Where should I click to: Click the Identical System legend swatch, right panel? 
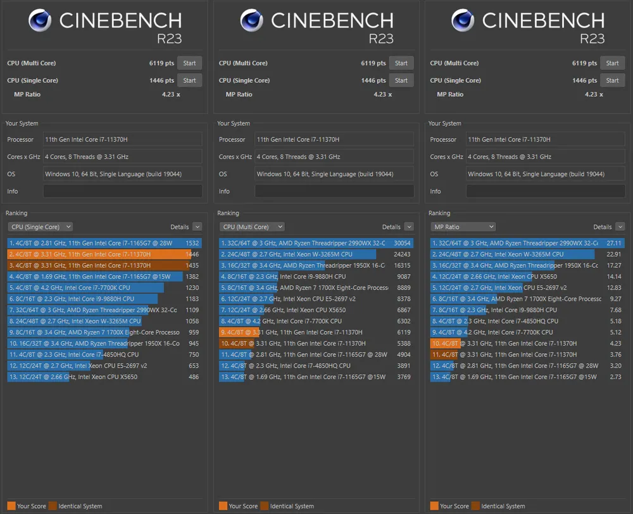pos(475,506)
